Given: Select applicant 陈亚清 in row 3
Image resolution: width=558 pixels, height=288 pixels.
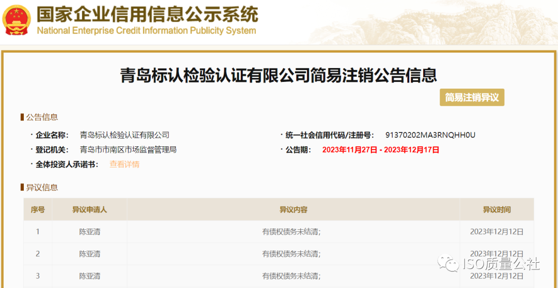Looking at the screenshot, I should 90,276.
